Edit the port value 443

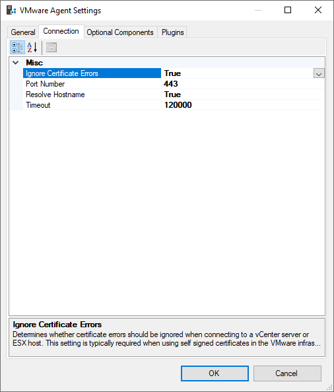(243, 84)
